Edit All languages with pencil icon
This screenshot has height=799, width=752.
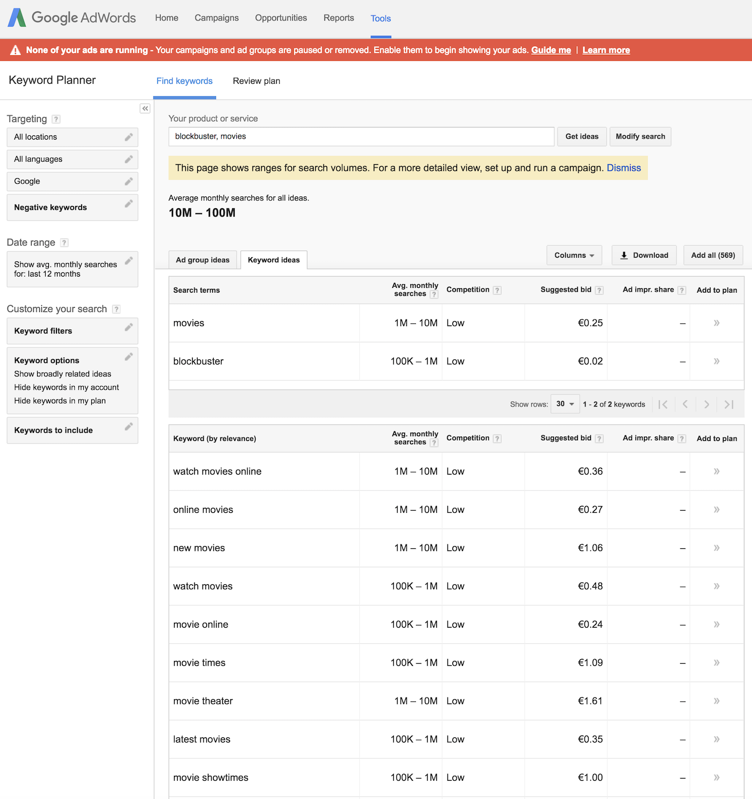129,159
